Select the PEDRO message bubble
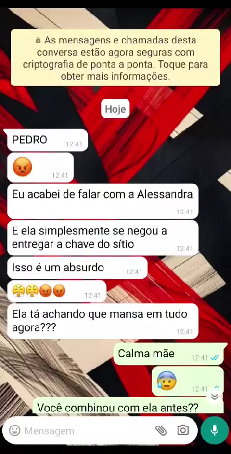 [48, 140]
